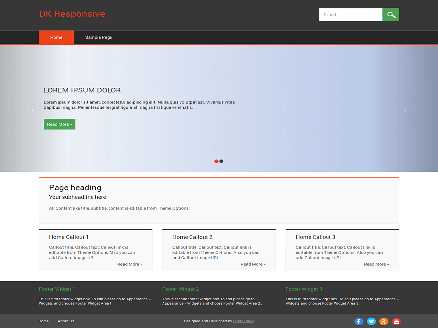438x328 pixels.
Task: Click Read More under Home Callout 2
Action: point(253,264)
